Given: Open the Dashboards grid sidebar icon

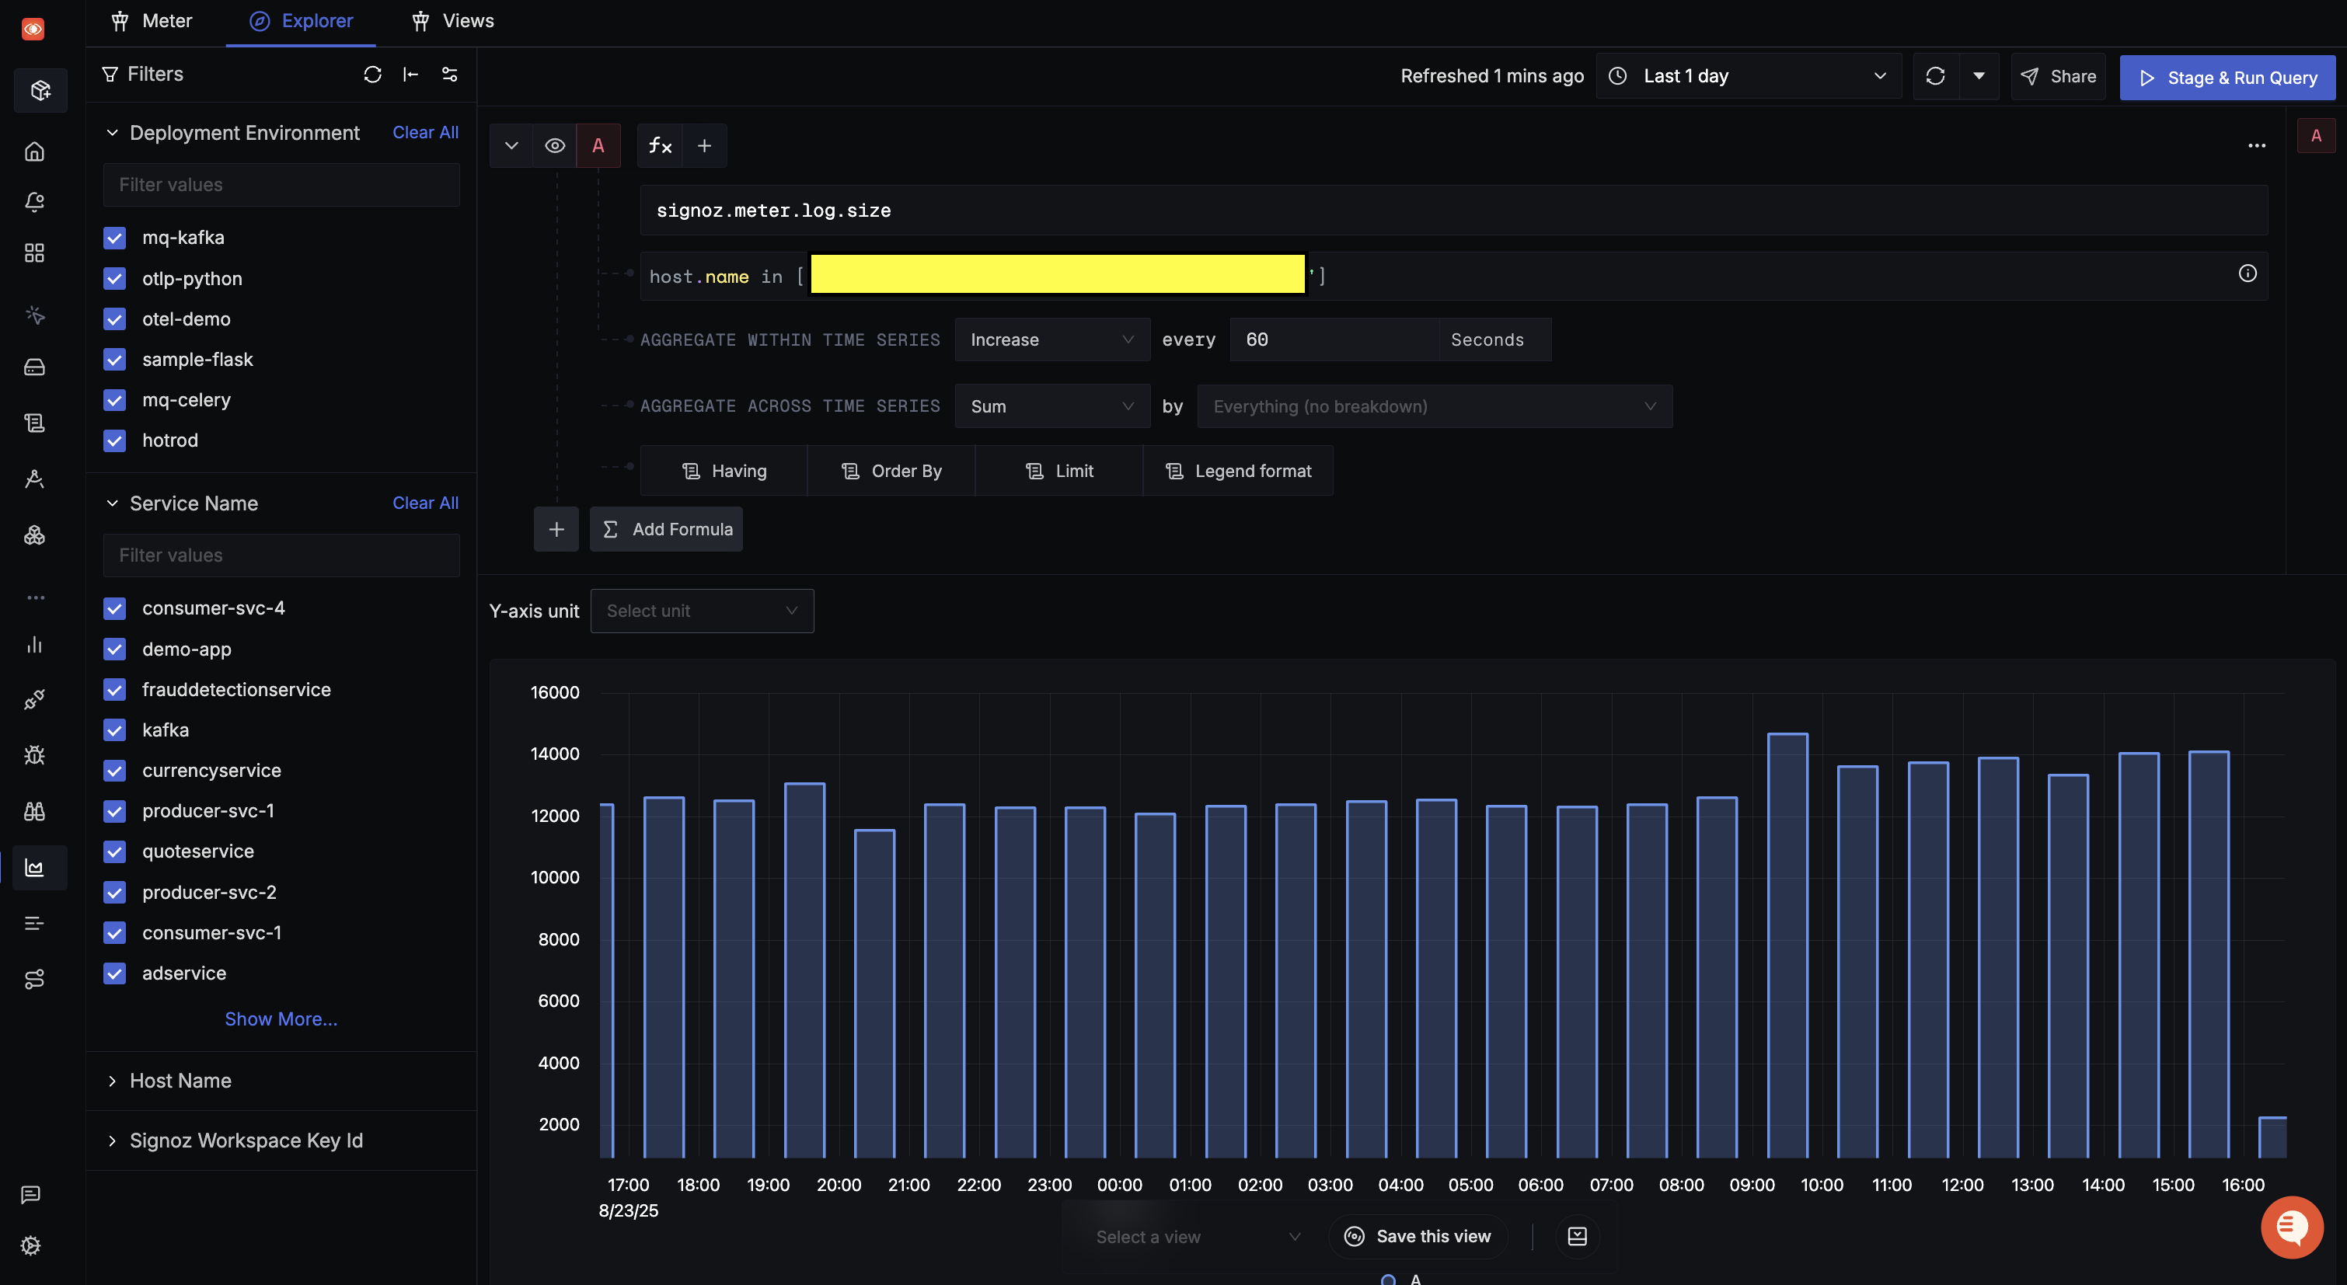Looking at the screenshot, I should click(35, 253).
